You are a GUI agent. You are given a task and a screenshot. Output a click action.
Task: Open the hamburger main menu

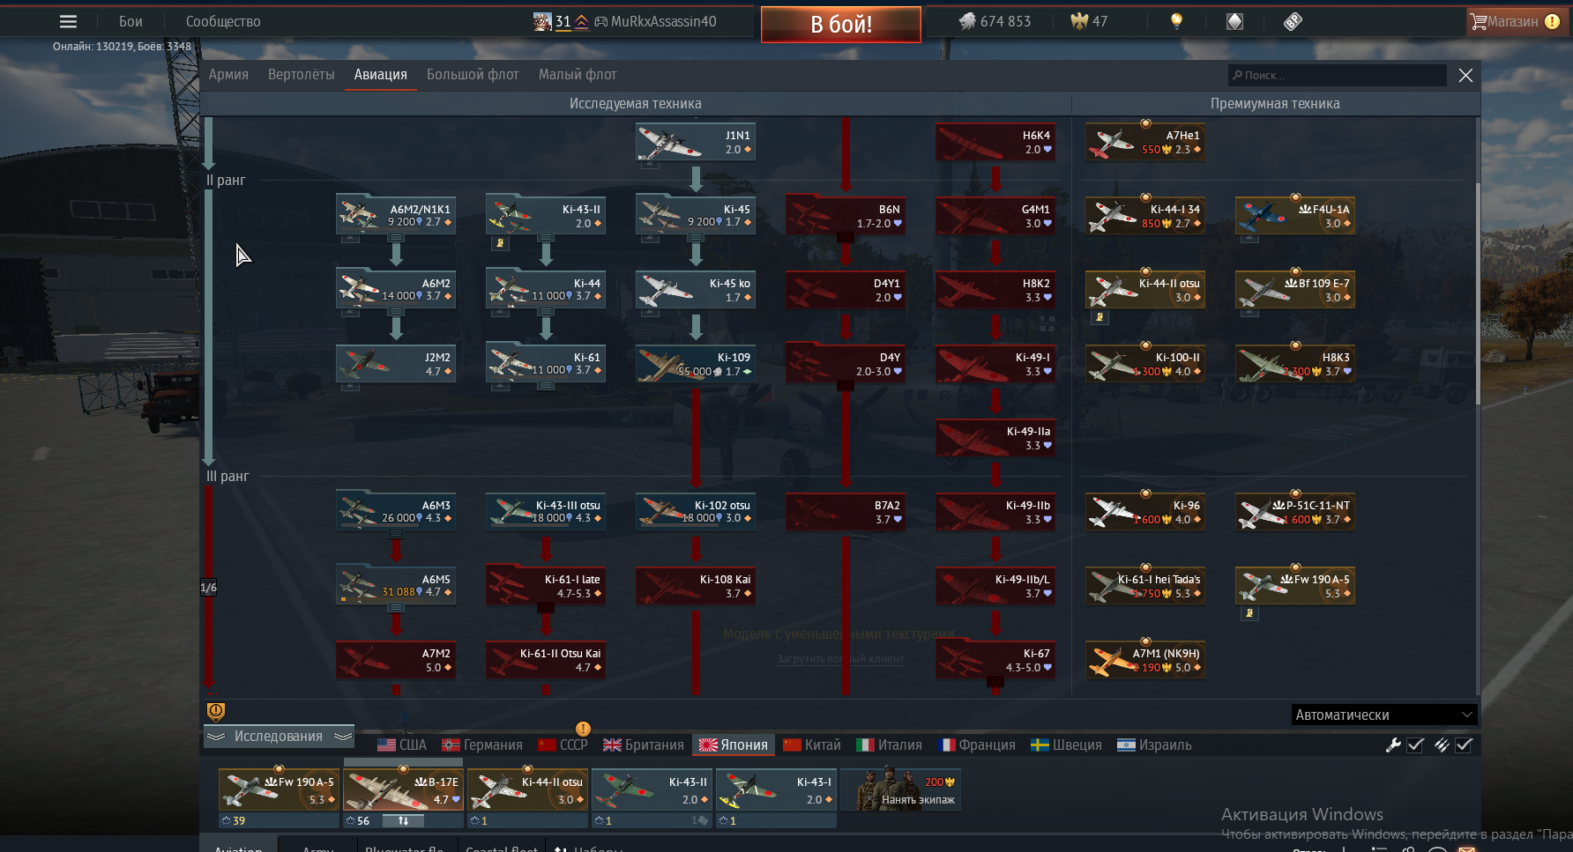[68, 21]
